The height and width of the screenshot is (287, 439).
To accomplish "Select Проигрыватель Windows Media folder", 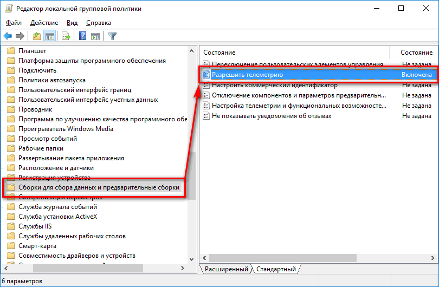I will click(66, 129).
